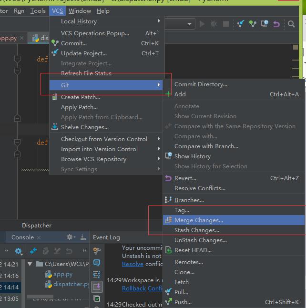
Task: Click the Dispatcher breadcrumb
Action: coord(37,226)
